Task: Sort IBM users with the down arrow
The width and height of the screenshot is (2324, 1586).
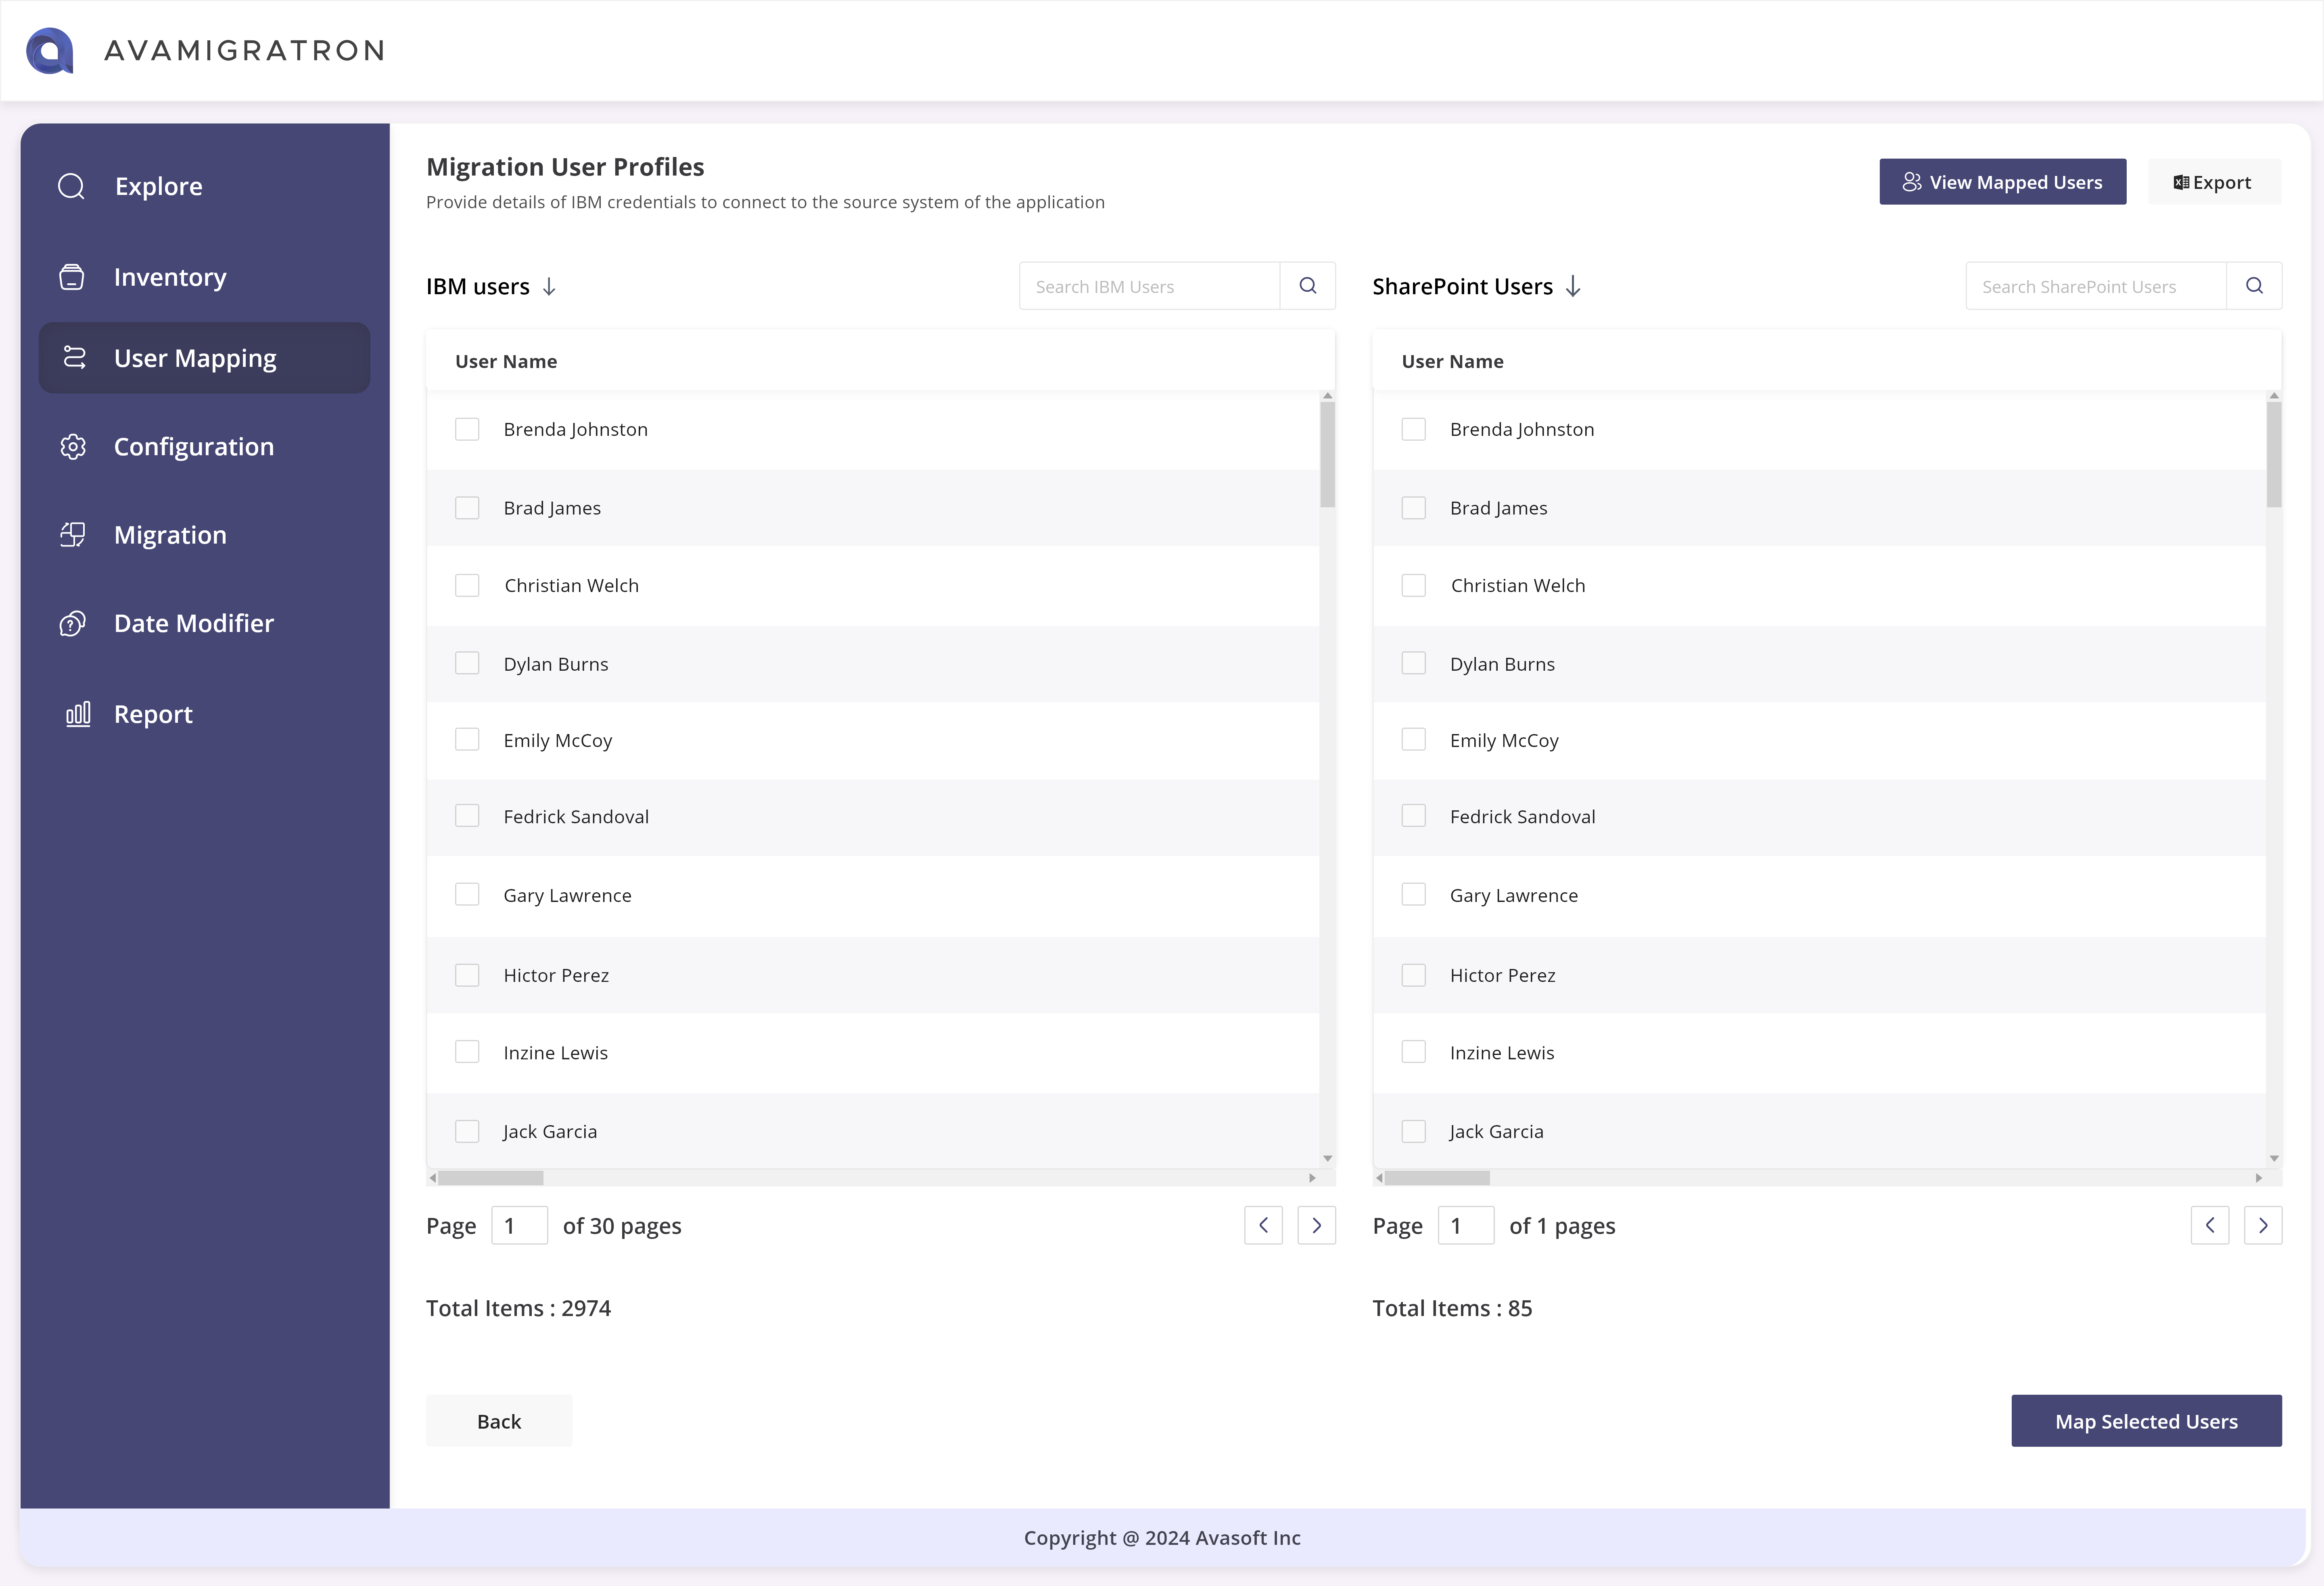Action: (549, 287)
